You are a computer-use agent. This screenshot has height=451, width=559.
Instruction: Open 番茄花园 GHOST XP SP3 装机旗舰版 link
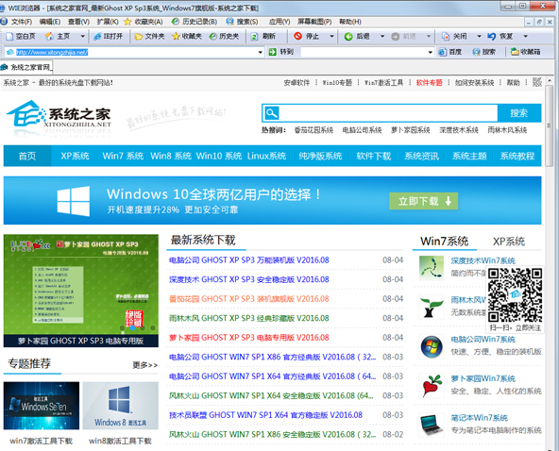pos(249,299)
